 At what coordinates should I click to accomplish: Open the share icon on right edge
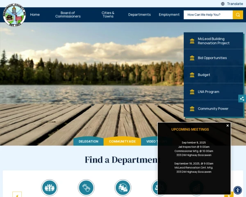pyautogui.click(x=242, y=98)
